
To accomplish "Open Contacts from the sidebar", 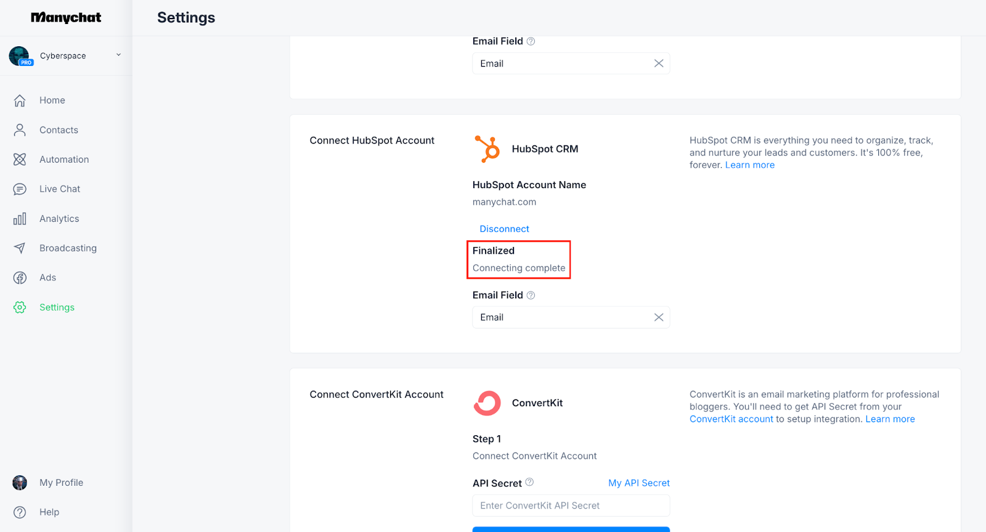I will pyautogui.click(x=59, y=130).
